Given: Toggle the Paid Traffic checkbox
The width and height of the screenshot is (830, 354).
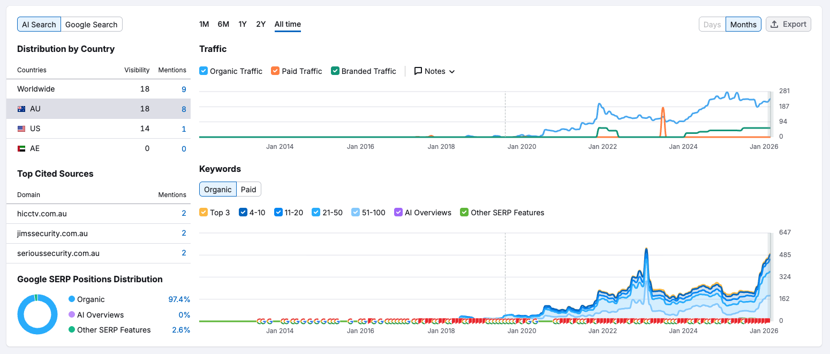Looking at the screenshot, I should pyautogui.click(x=275, y=71).
